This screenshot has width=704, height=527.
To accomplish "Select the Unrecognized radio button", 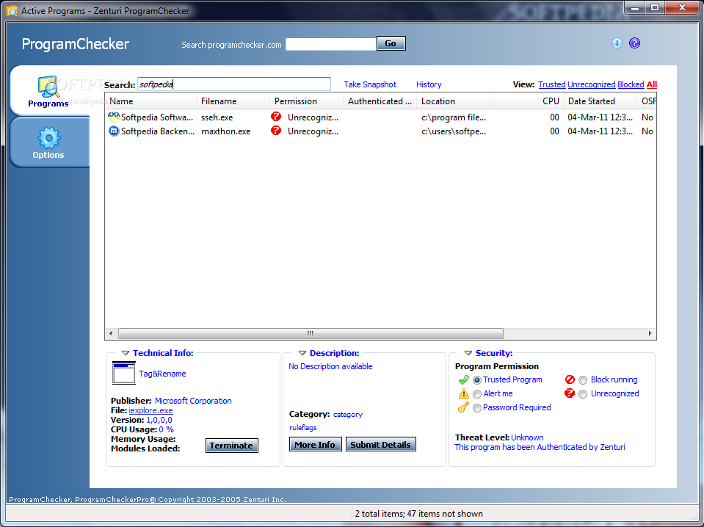I will (x=583, y=394).
